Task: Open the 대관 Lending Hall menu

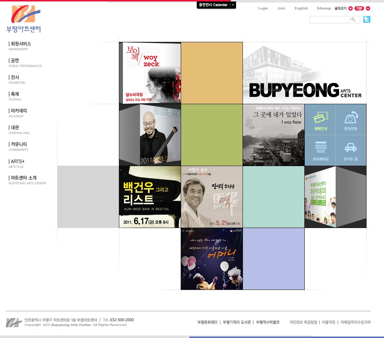Action: click(x=19, y=130)
